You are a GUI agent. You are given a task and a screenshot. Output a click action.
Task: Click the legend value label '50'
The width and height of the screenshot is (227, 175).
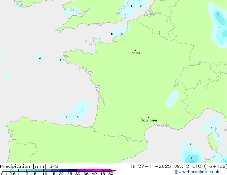pos(111,174)
